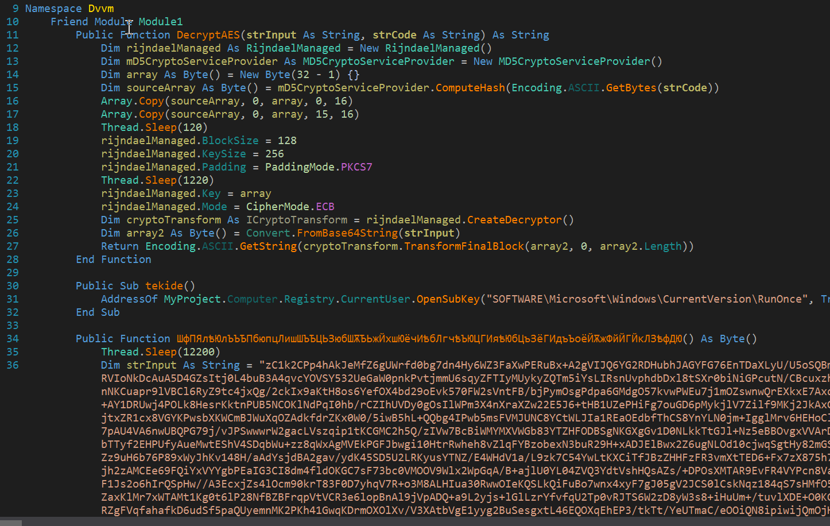830x526 pixels.
Task: Click line number 9 in the gutter
Action: tap(15, 9)
